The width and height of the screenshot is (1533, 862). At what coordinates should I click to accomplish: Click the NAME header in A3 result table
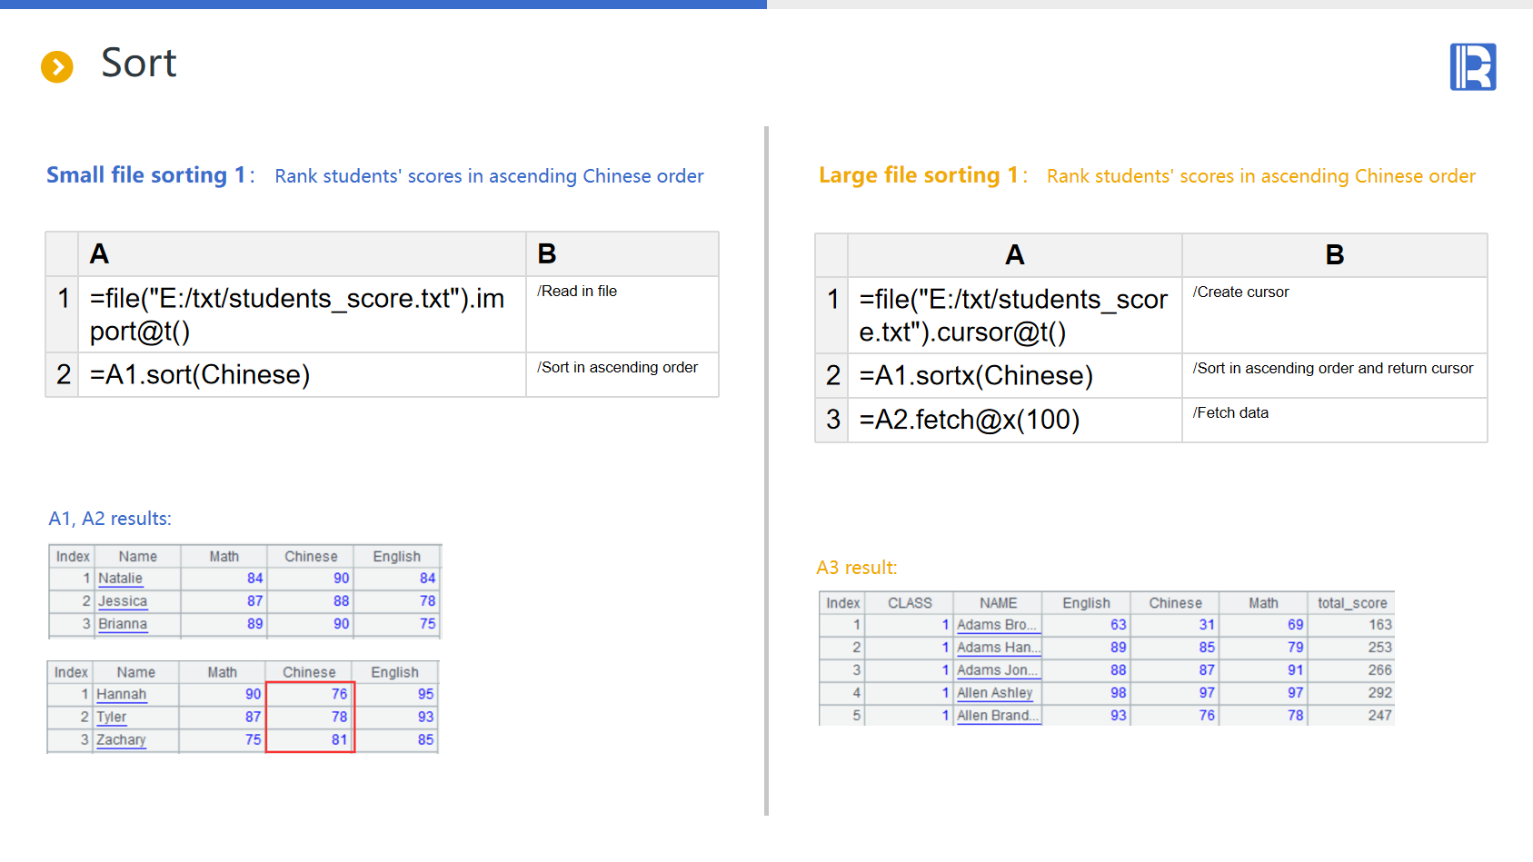[998, 603]
